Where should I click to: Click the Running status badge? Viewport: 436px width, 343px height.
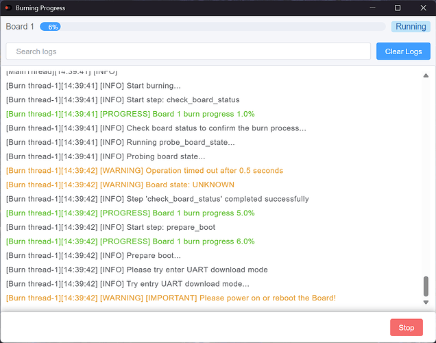411,27
